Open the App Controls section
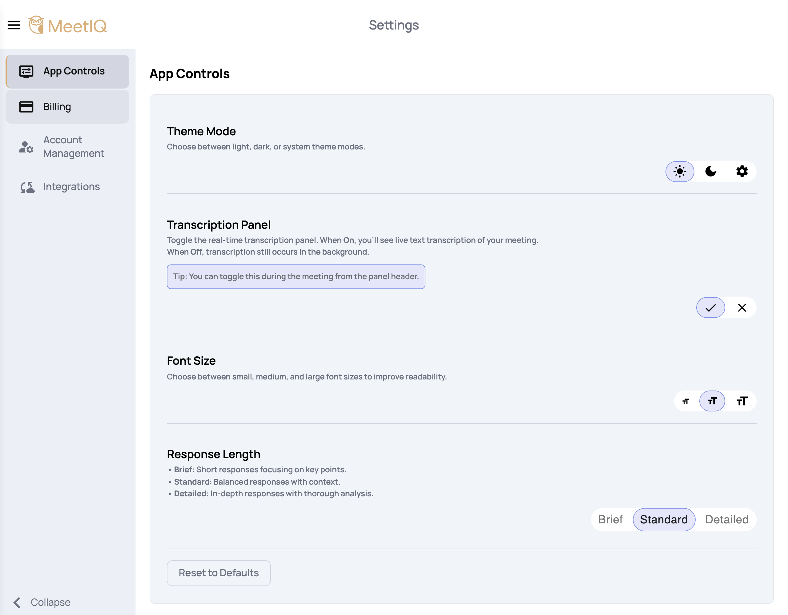The image size is (788, 615). [x=67, y=71]
